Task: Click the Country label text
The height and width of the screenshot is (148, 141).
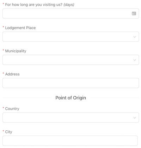Action: tap(12, 109)
